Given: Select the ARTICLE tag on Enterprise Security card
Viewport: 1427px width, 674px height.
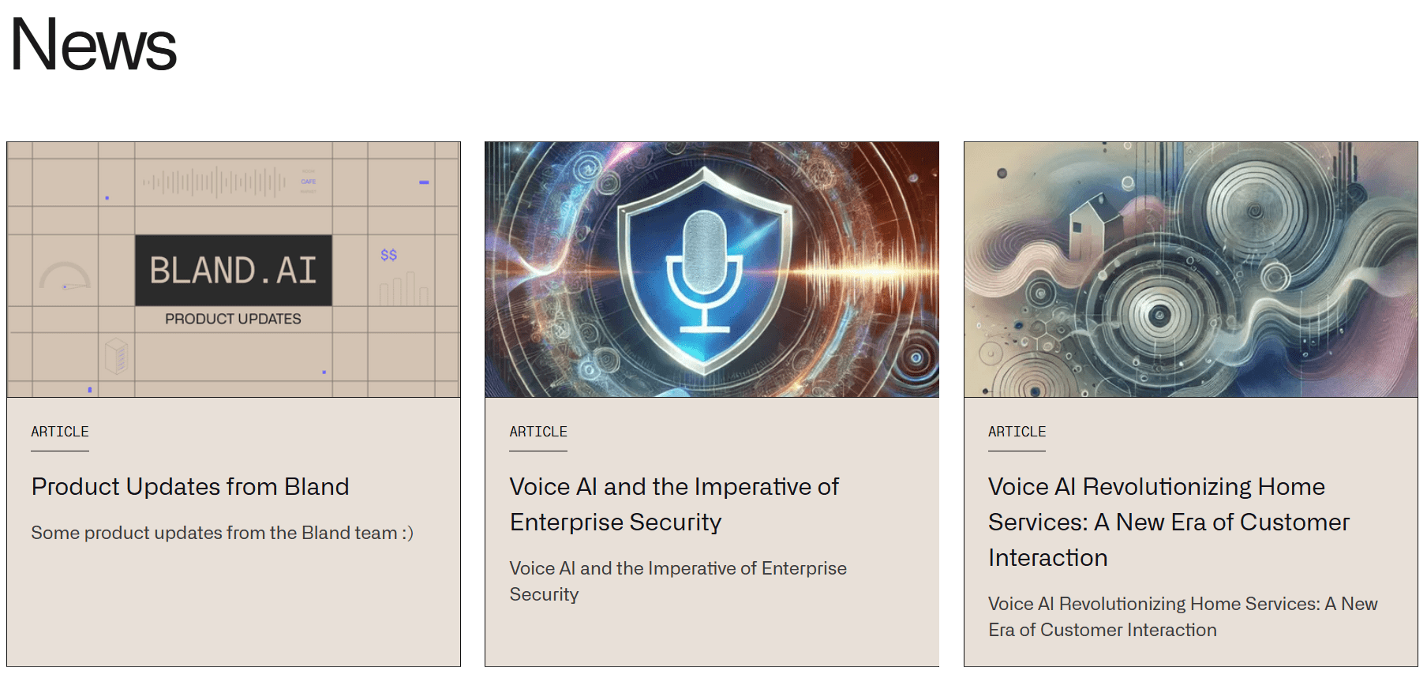Looking at the screenshot, I should [538, 432].
